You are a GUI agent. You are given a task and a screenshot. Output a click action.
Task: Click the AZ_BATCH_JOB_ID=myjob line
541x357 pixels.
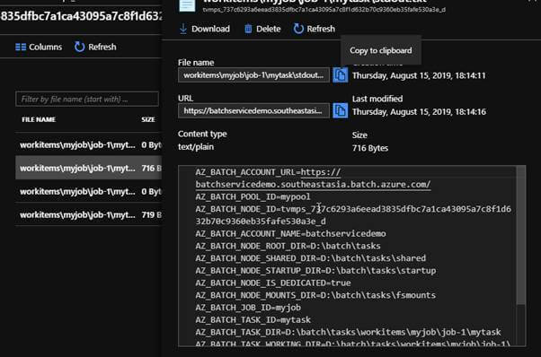(x=248, y=308)
